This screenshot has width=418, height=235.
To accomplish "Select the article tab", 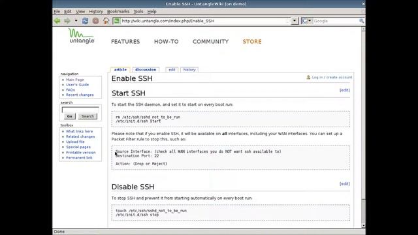I will coord(120,70).
